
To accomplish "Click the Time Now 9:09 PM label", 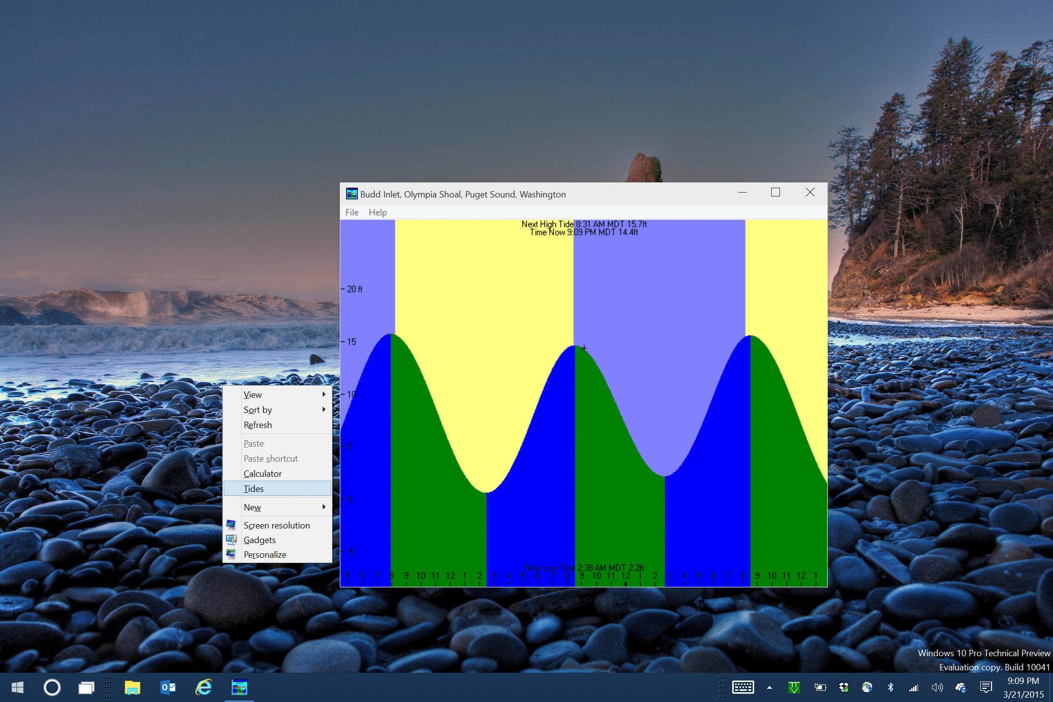I will coord(584,232).
